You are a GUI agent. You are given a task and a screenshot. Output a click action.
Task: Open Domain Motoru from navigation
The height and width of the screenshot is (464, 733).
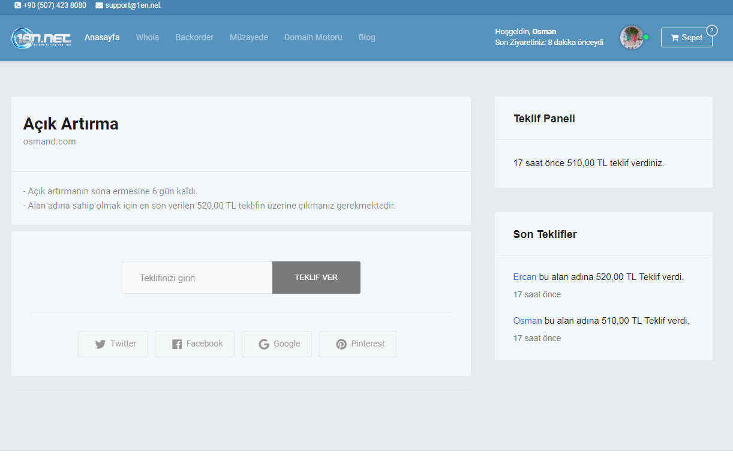pyautogui.click(x=313, y=37)
